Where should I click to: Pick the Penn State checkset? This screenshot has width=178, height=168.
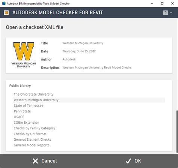point(22,111)
